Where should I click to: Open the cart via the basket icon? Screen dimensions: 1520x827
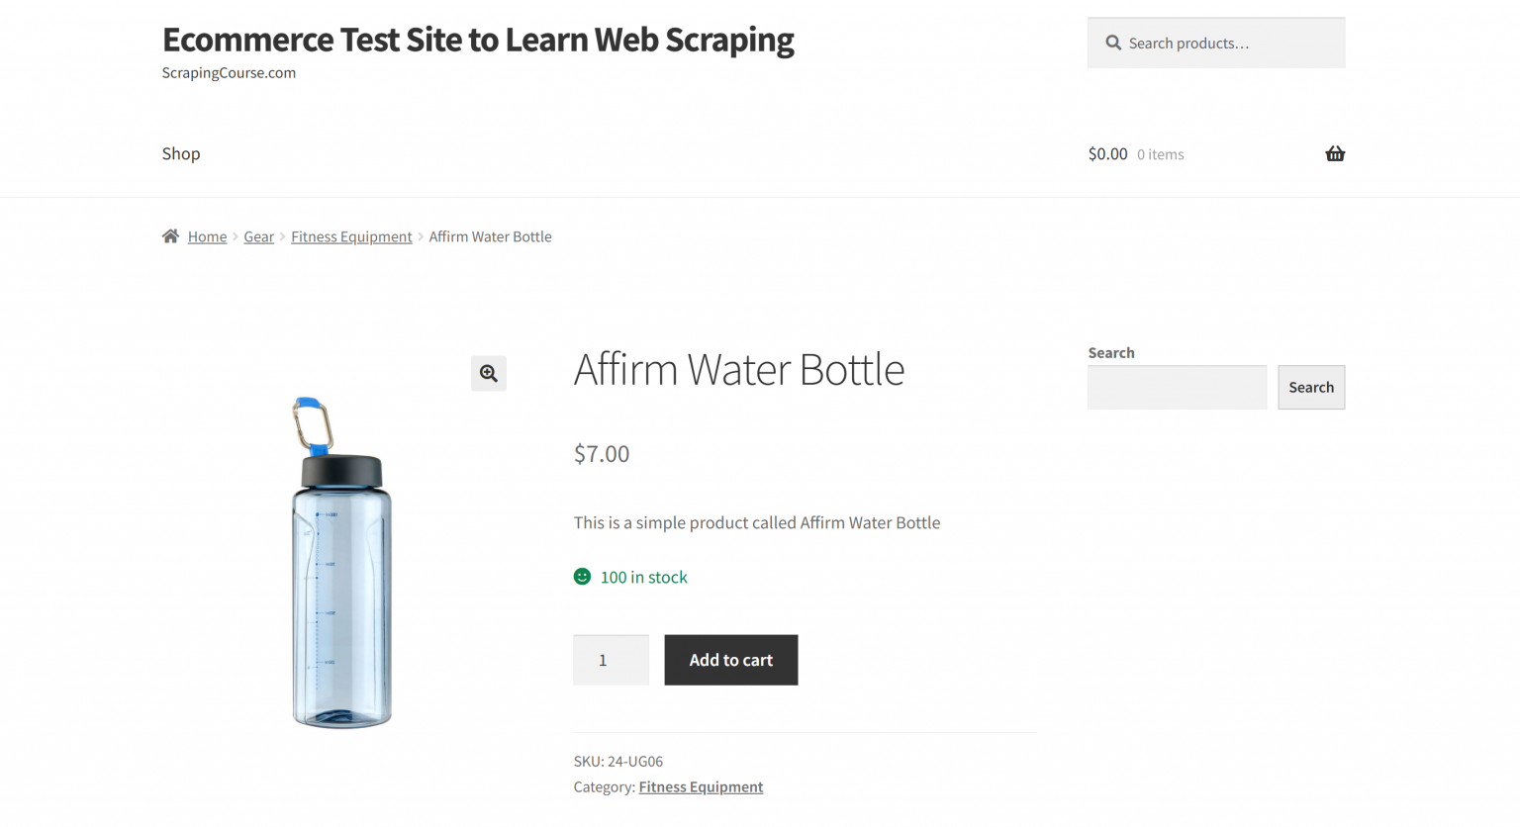click(x=1335, y=153)
